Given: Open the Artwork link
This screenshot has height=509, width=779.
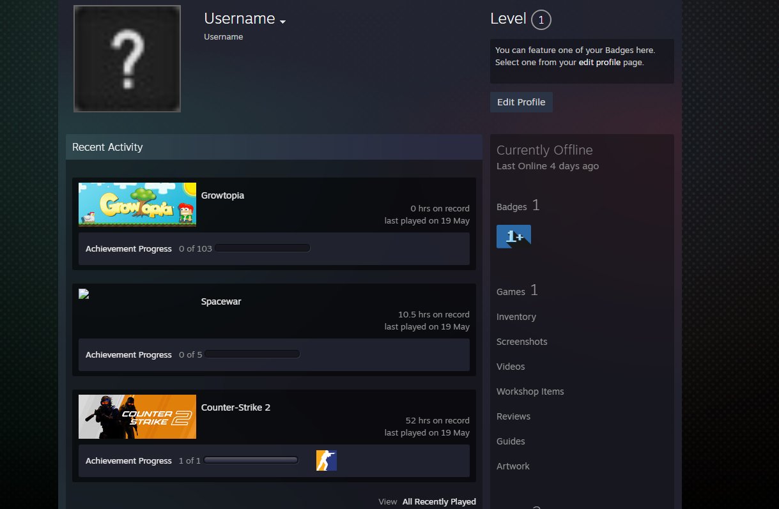Looking at the screenshot, I should click(x=513, y=466).
